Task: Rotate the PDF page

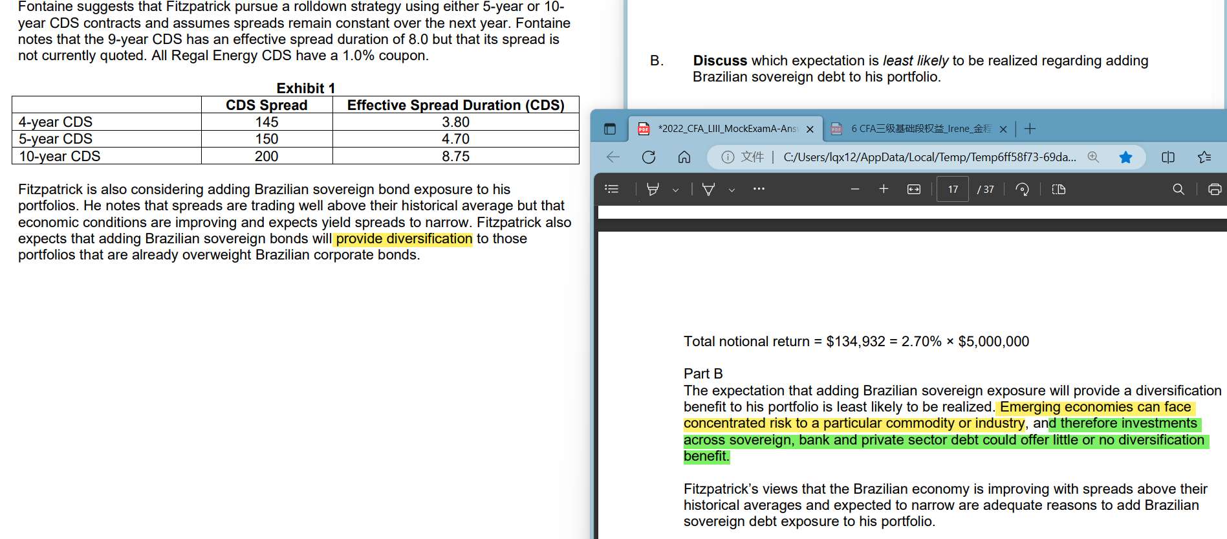Action: click(x=1022, y=189)
